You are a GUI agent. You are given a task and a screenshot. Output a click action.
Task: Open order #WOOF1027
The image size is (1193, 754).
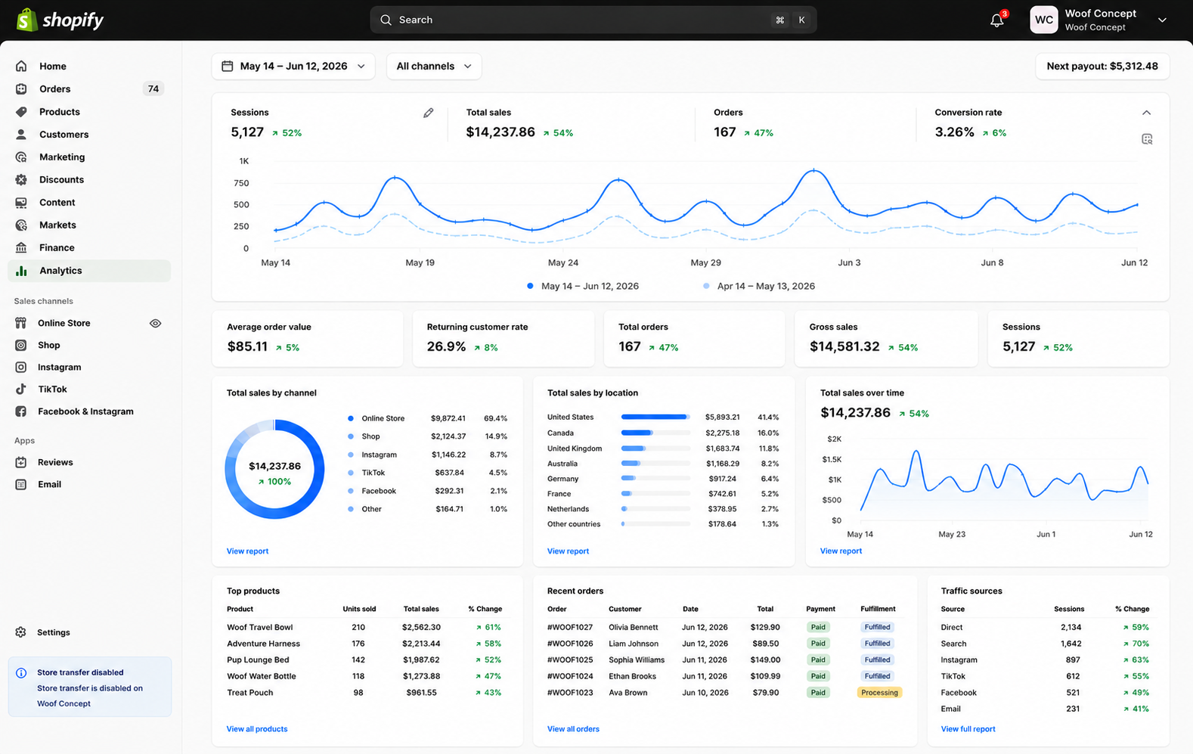[570, 627]
